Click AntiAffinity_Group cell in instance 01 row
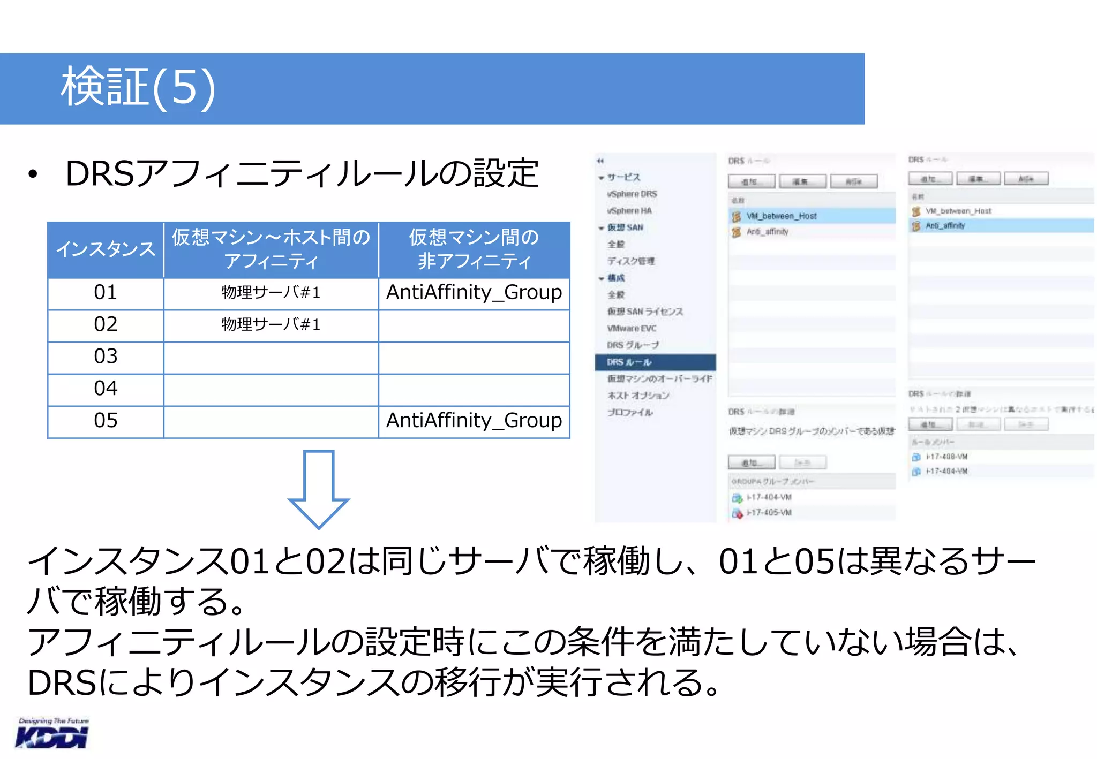The image size is (1097, 759). coord(474,293)
